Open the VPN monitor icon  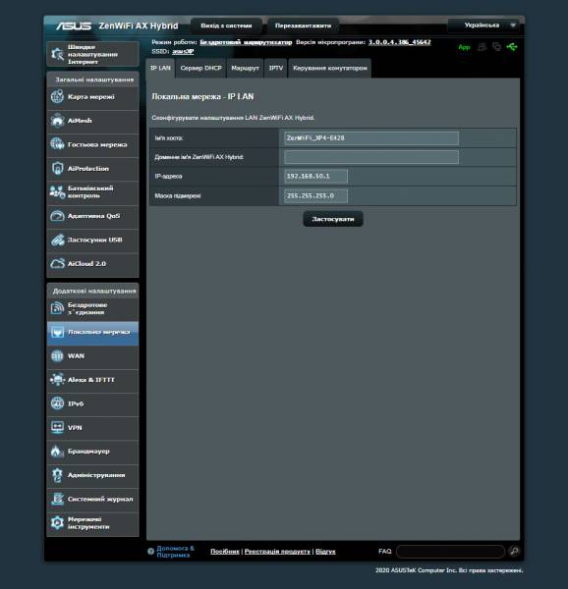pos(57,427)
